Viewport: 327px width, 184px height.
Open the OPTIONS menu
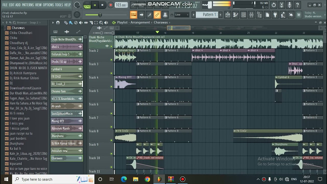pos(48,5)
